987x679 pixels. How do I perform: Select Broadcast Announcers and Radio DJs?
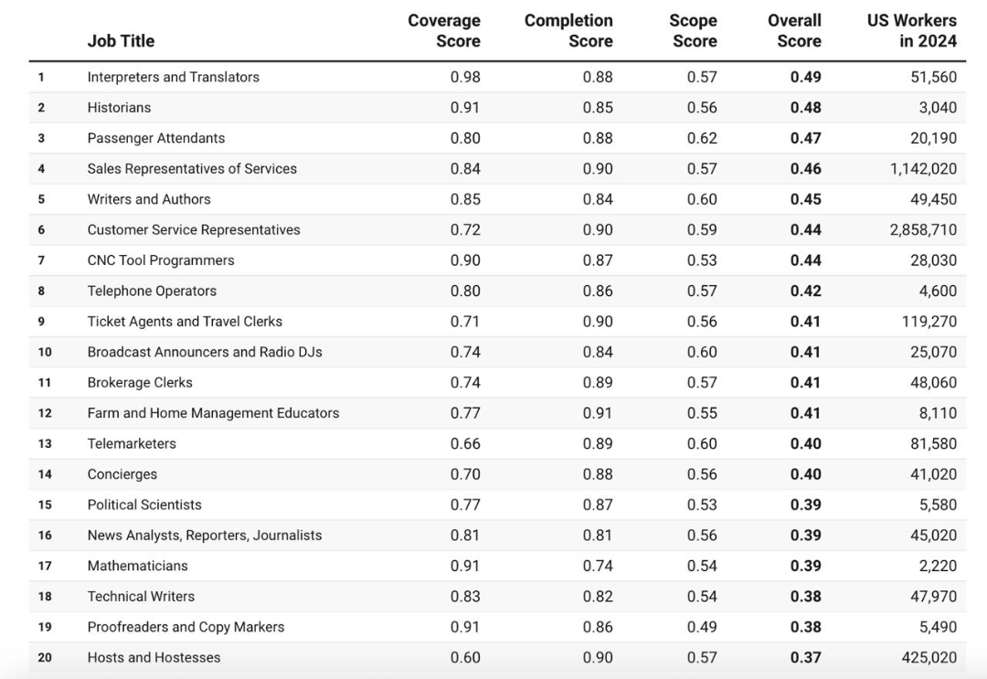coord(205,352)
